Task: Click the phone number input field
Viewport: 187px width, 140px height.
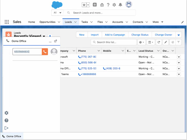Action: [27, 52]
